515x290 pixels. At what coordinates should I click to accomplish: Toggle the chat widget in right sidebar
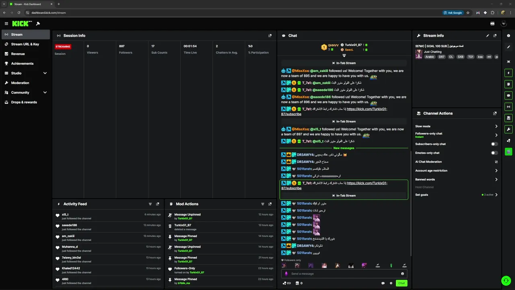(x=509, y=95)
